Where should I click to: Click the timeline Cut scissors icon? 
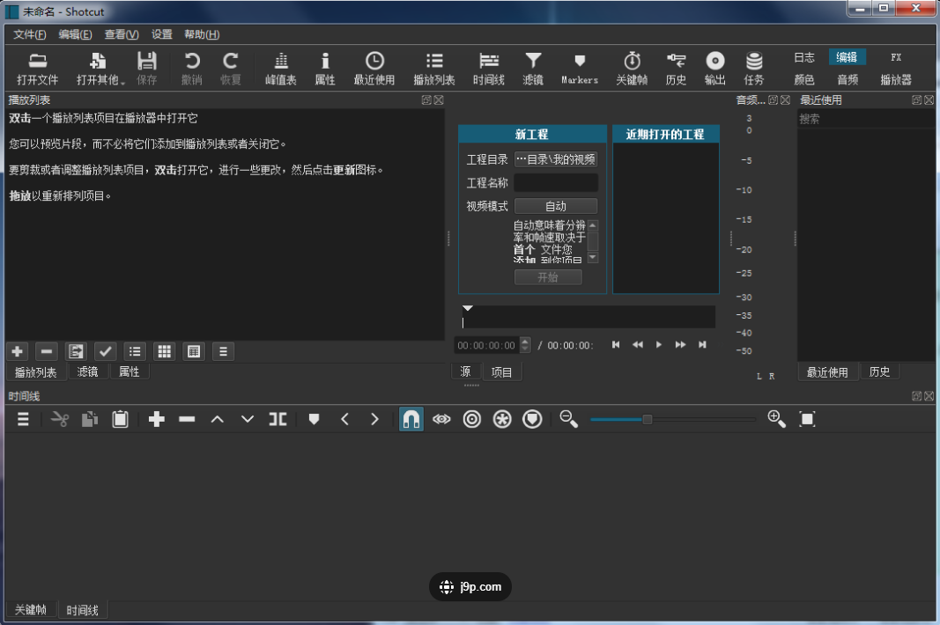pos(60,420)
